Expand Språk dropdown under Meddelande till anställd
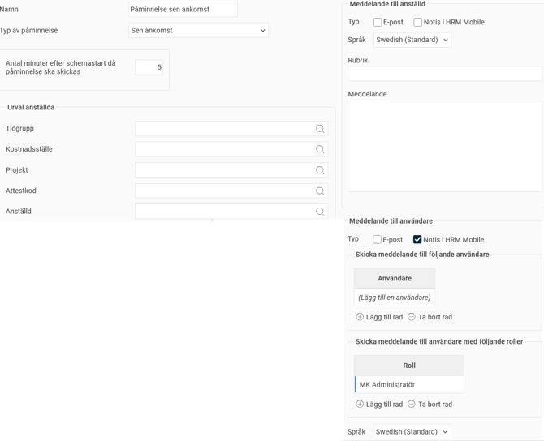 [412, 40]
